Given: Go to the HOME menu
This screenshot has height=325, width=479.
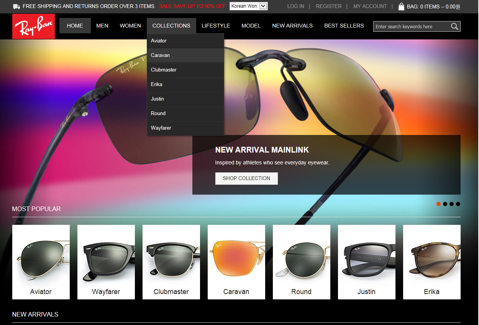Looking at the screenshot, I should (x=75, y=26).
